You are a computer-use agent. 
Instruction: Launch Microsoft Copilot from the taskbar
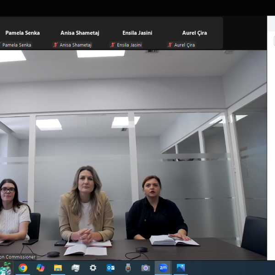coord(40,268)
